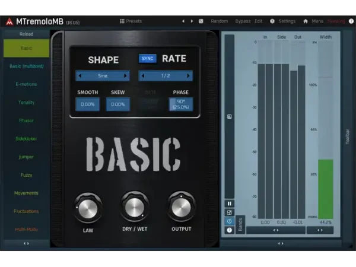Click arrows below In/Side/Out meters
Image resolution: width=356 pixels, height=267 pixels.
[x=276, y=230]
